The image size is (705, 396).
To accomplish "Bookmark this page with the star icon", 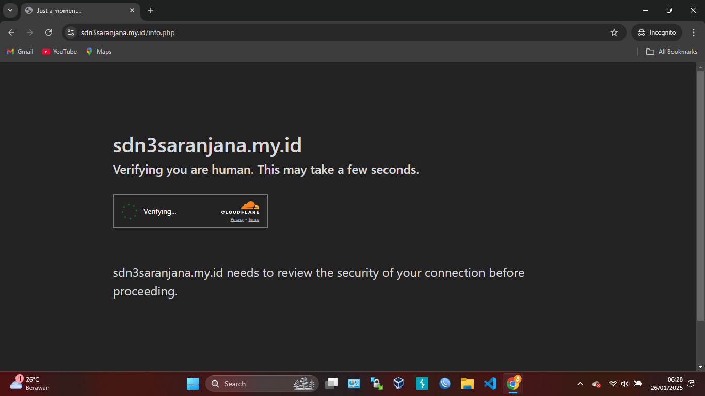I will [x=614, y=32].
